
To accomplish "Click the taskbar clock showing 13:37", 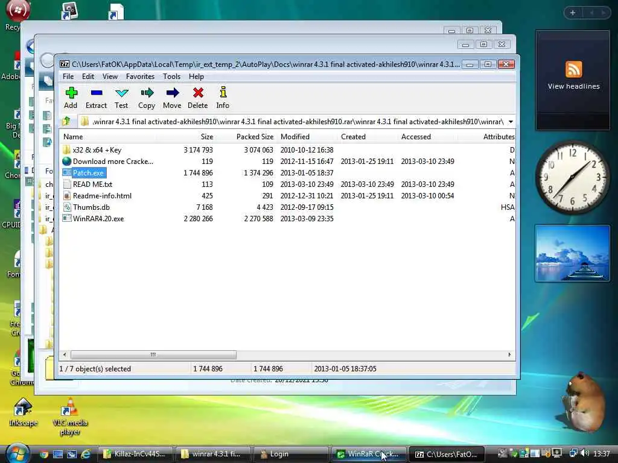I will pos(602,454).
